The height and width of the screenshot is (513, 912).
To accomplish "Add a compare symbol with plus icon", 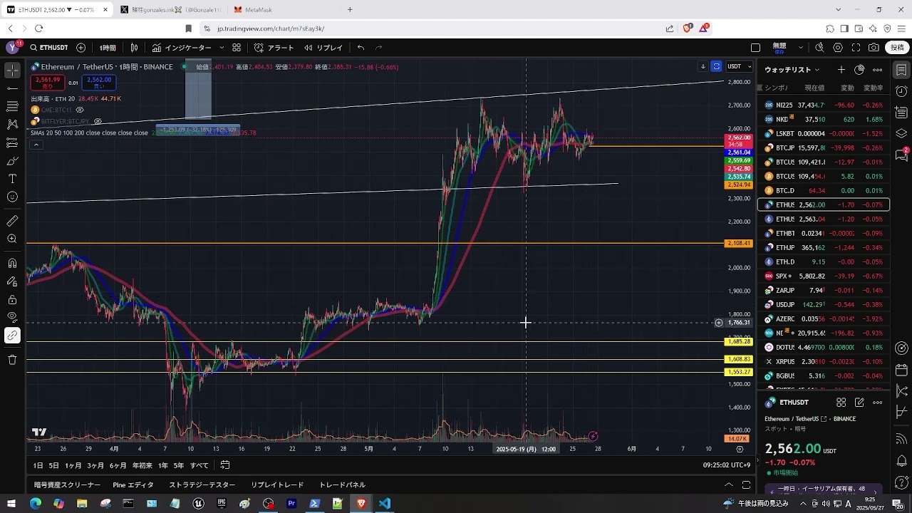I will click(x=81, y=48).
